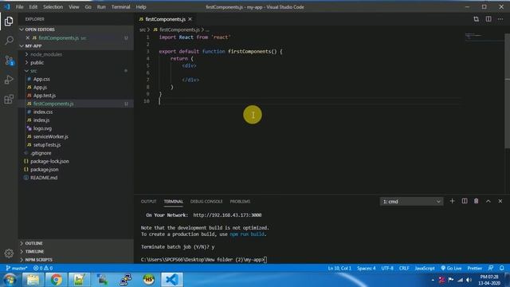510x287 pixels.
Task: Kill the terminal with trash icon
Action: 477,201
